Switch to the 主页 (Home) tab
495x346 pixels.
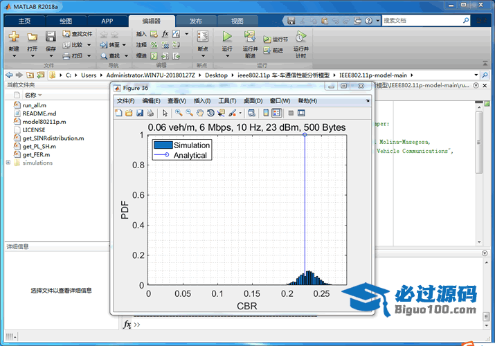pyautogui.click(x=24, y=21)
